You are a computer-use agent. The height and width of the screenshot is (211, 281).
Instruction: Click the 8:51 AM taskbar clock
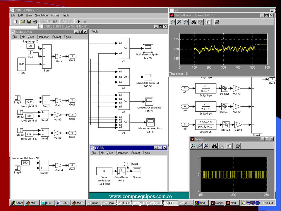[x=268, y=203]
